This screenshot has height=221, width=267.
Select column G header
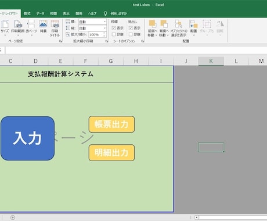tap(111, 61)
